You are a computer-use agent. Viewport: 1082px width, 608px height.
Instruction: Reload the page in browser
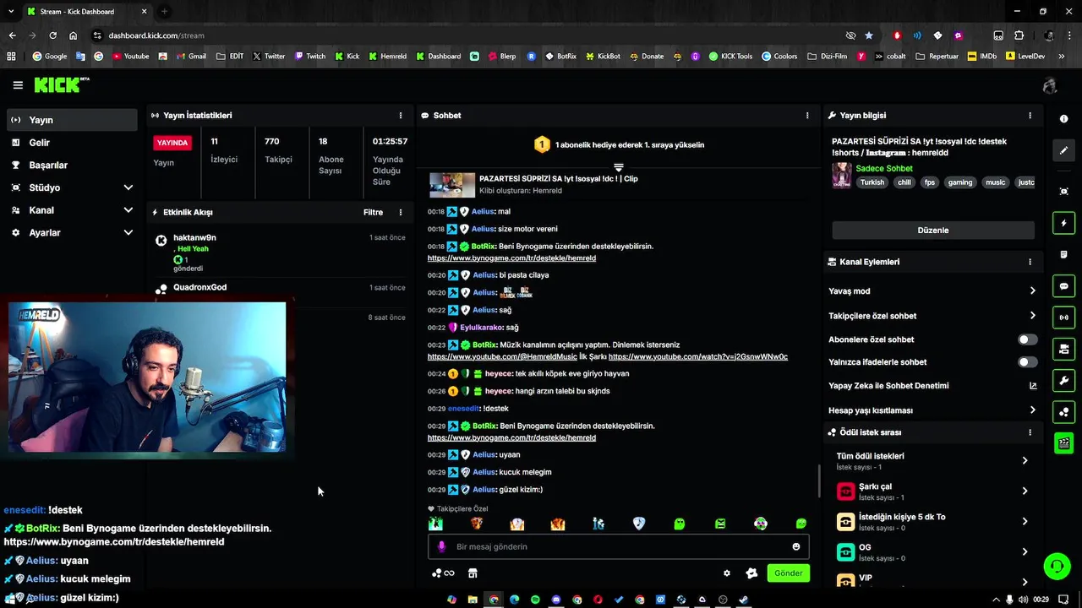pyautogui.click(x=52, y=35)
